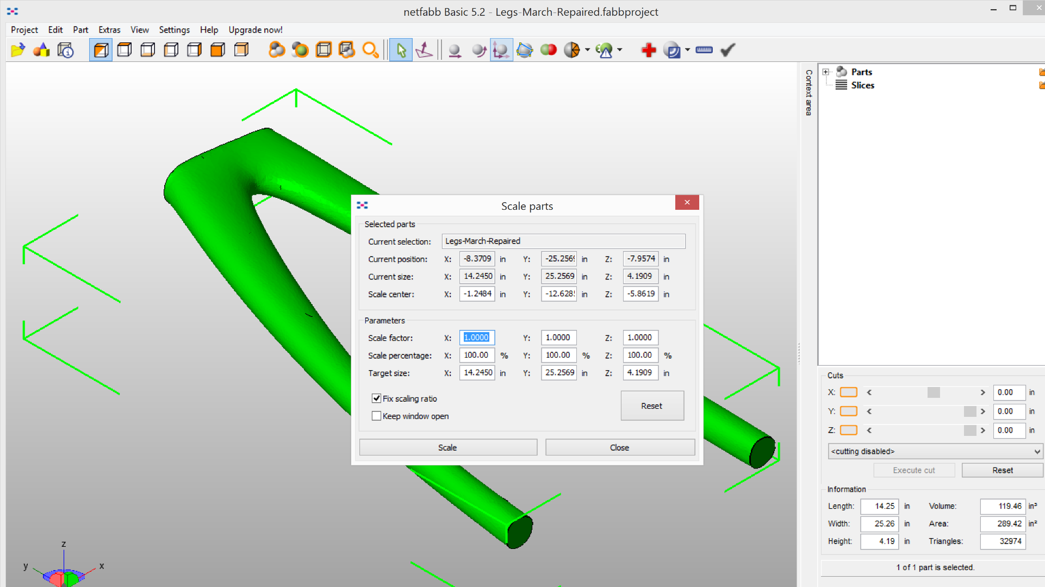Click the Y cut slider handle
Screen dimensions: 1045x587
click(x=970, y=411)
